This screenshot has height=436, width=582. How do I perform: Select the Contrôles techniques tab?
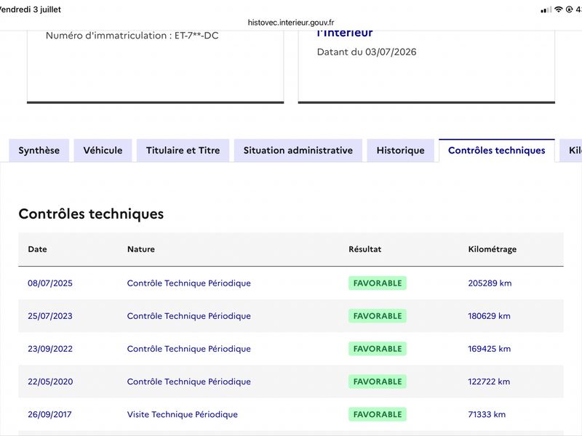click(x=497, y=150)
